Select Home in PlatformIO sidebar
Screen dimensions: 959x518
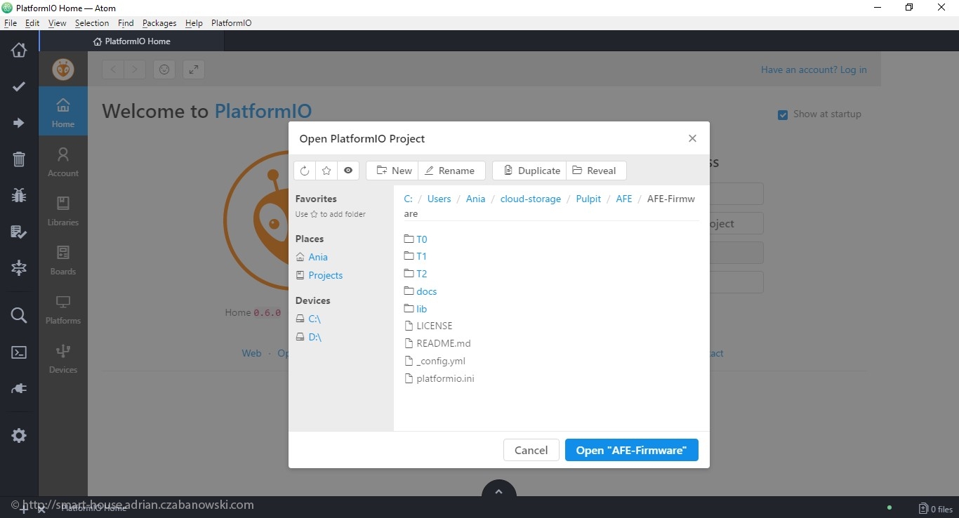[x=63, y=112]
